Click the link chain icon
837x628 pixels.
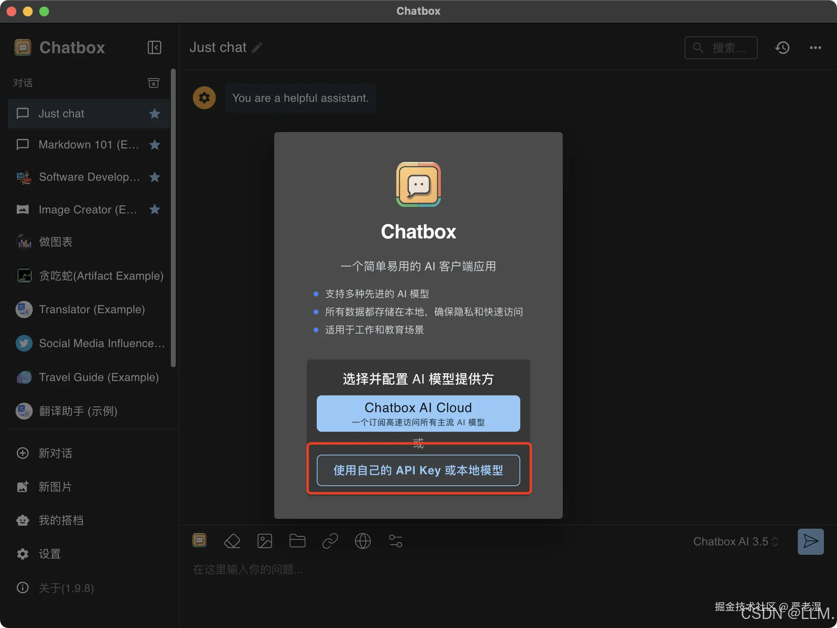(330, 541)
